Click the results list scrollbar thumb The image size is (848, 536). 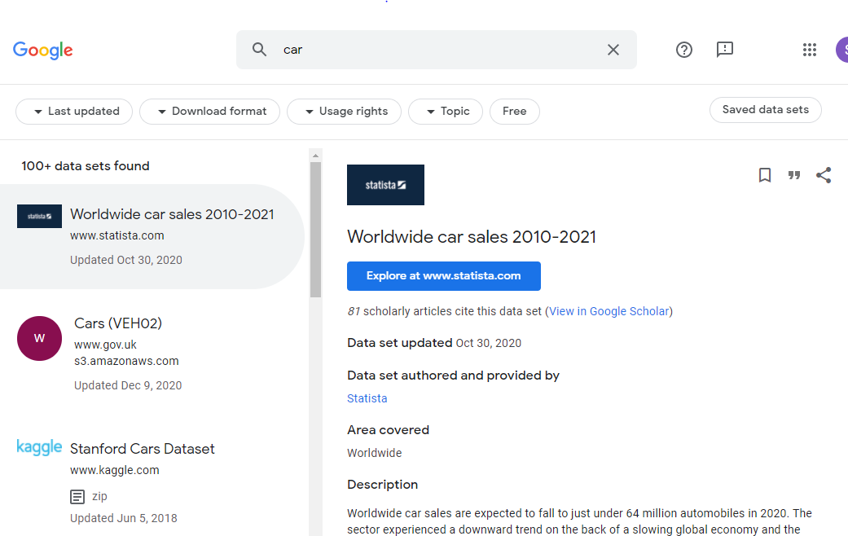coord(316,230)
